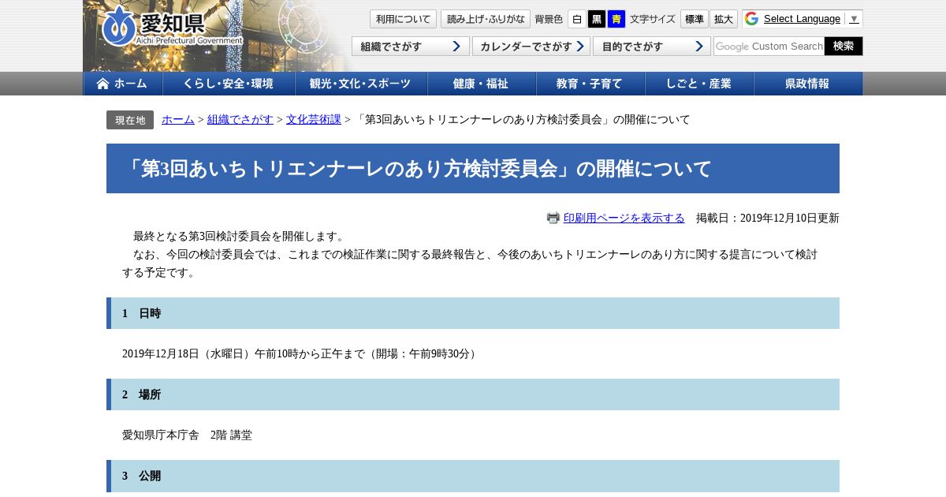
Task: Click the 背景色 label
Action: point(549,19)
